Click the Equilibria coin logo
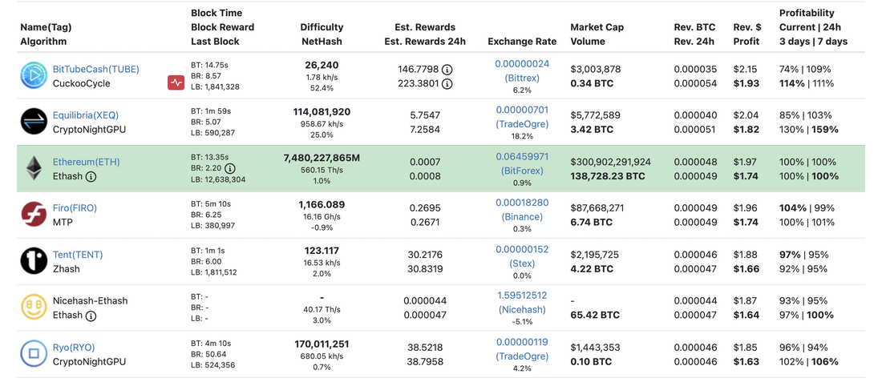This screenshot has height=390, width=882. 34,122
